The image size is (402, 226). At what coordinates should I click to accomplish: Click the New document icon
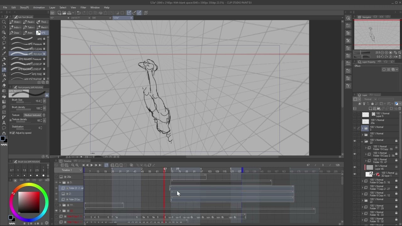click(59, 13)
